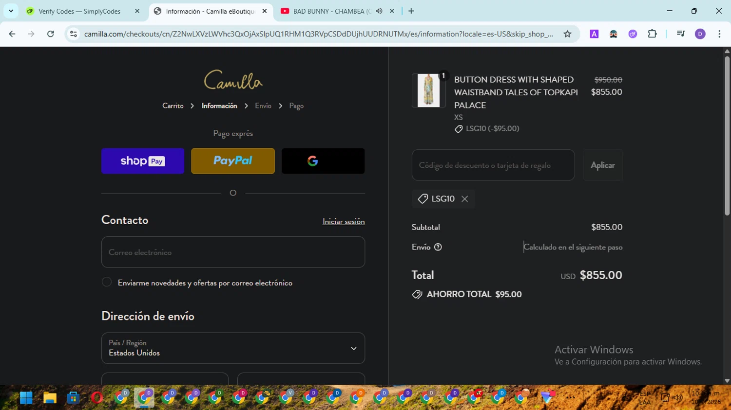The height and width of the screenshot is (410, 731).
Task: Enable email news and offers checkbox
Action: pos(107,282)
